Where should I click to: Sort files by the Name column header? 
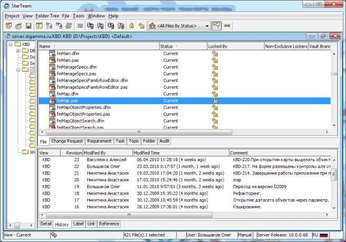tap(99, 46)
